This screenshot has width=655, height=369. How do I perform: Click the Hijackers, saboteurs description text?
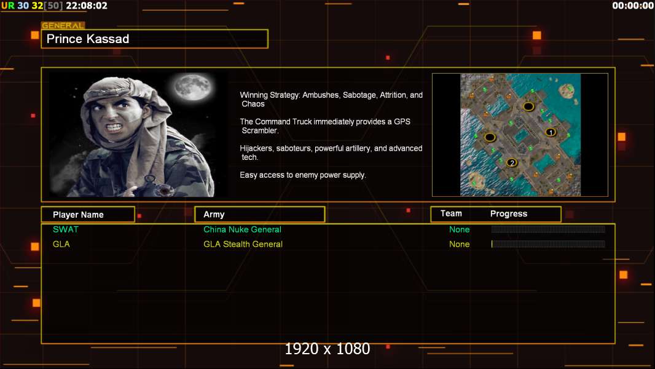(x=331, y=153)
